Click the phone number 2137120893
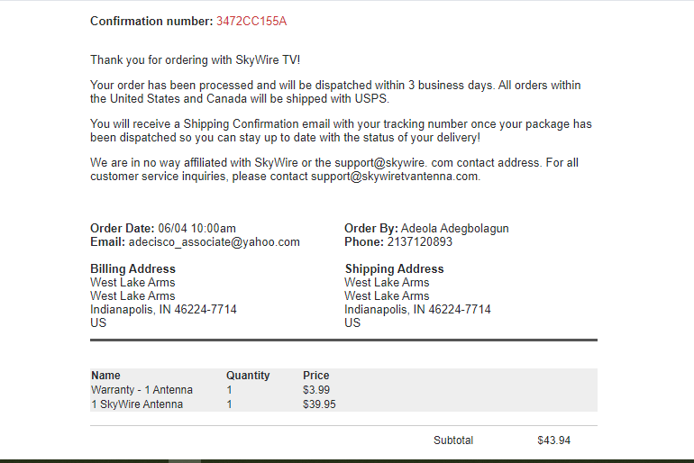This screenshot has height=463, width=694. 420,242
